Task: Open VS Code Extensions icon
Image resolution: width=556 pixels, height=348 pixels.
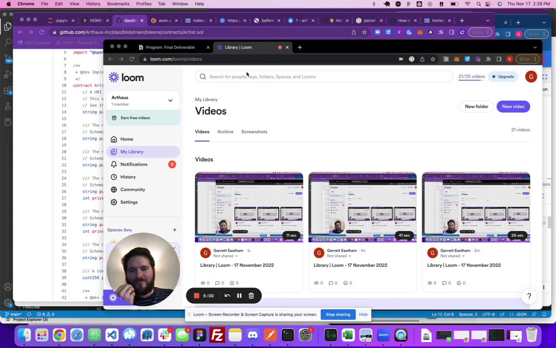Action: (8, 90)
